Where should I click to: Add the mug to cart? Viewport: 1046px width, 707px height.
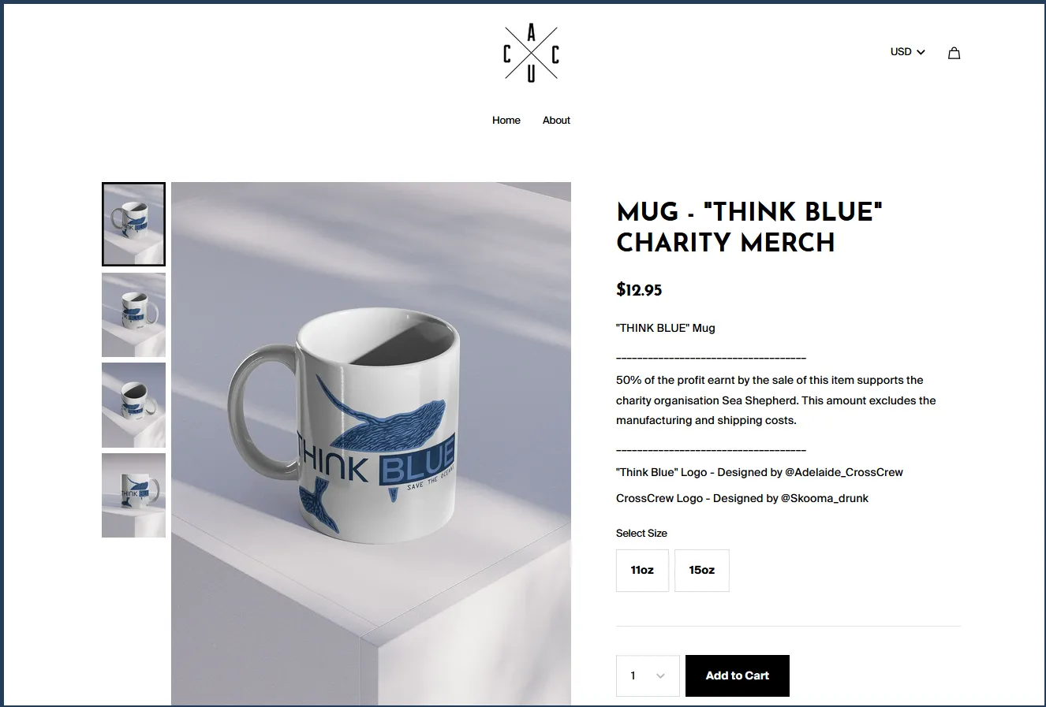coord(738,675)
